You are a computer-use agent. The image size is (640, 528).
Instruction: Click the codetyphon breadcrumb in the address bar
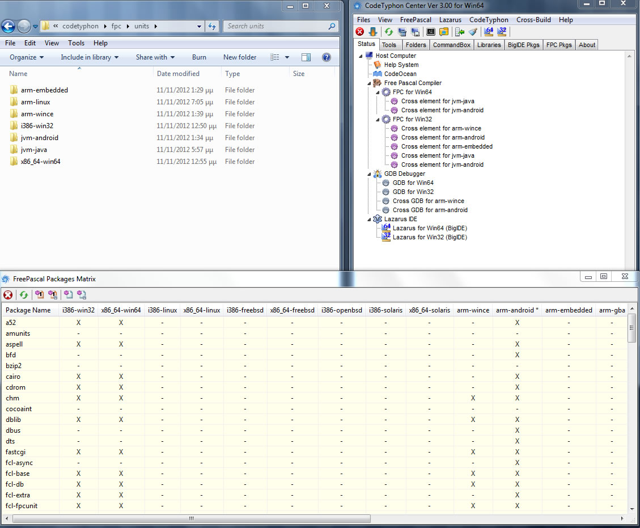click(x=80, y=26)
